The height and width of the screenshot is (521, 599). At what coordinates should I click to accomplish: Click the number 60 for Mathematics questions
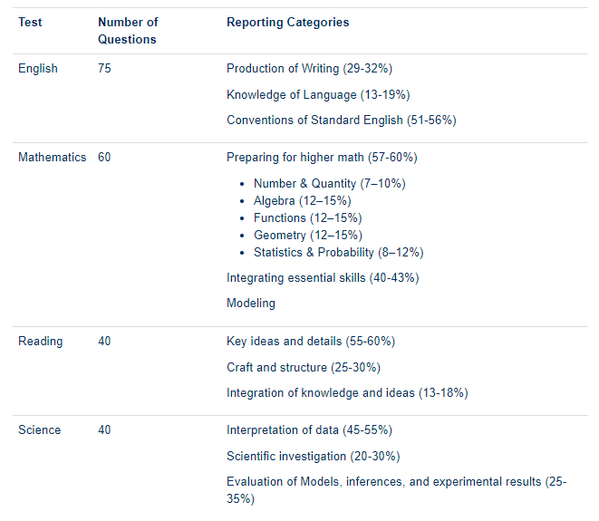click(x=105, y=158)
